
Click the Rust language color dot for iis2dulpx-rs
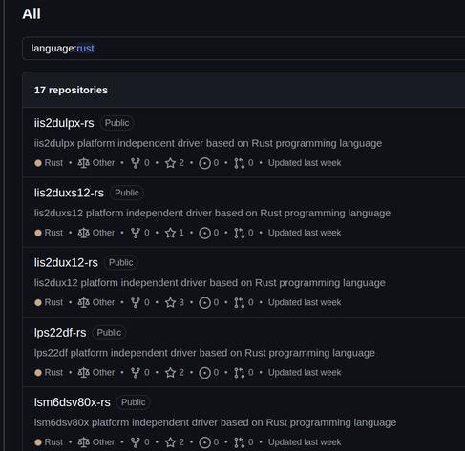[38, 163]
